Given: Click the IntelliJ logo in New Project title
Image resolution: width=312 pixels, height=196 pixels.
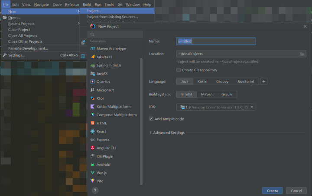Looking at the screenshot, I should (x=93, y=26).
